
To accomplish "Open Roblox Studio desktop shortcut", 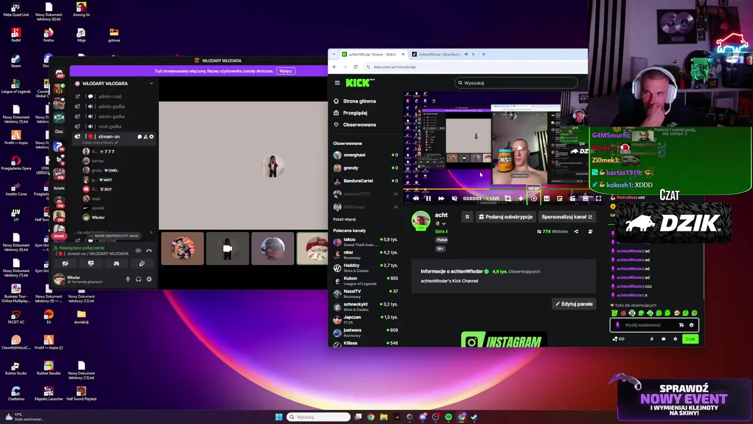I will click(16, 368).
